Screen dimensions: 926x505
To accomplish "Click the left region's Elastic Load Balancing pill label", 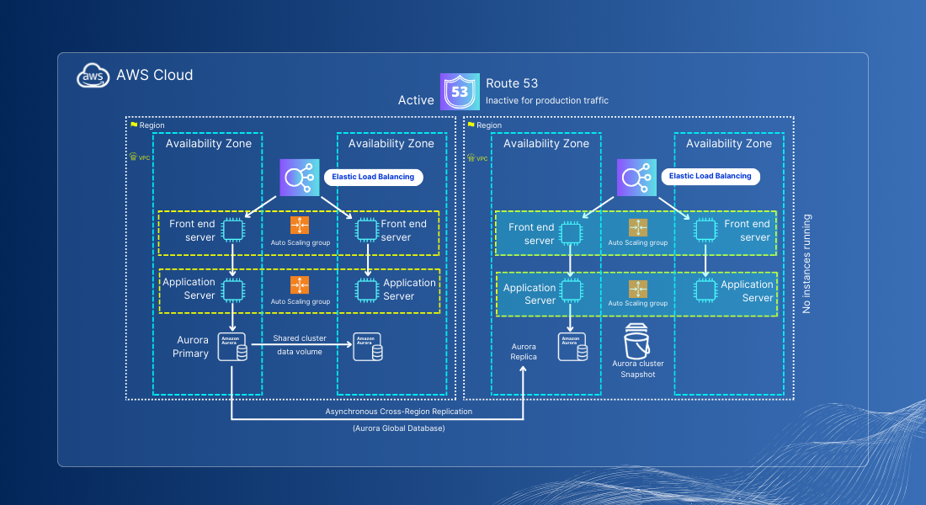I will [x=373, y=177].
